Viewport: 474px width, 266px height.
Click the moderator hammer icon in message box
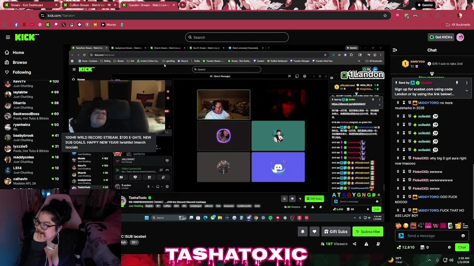pos(401,236)
